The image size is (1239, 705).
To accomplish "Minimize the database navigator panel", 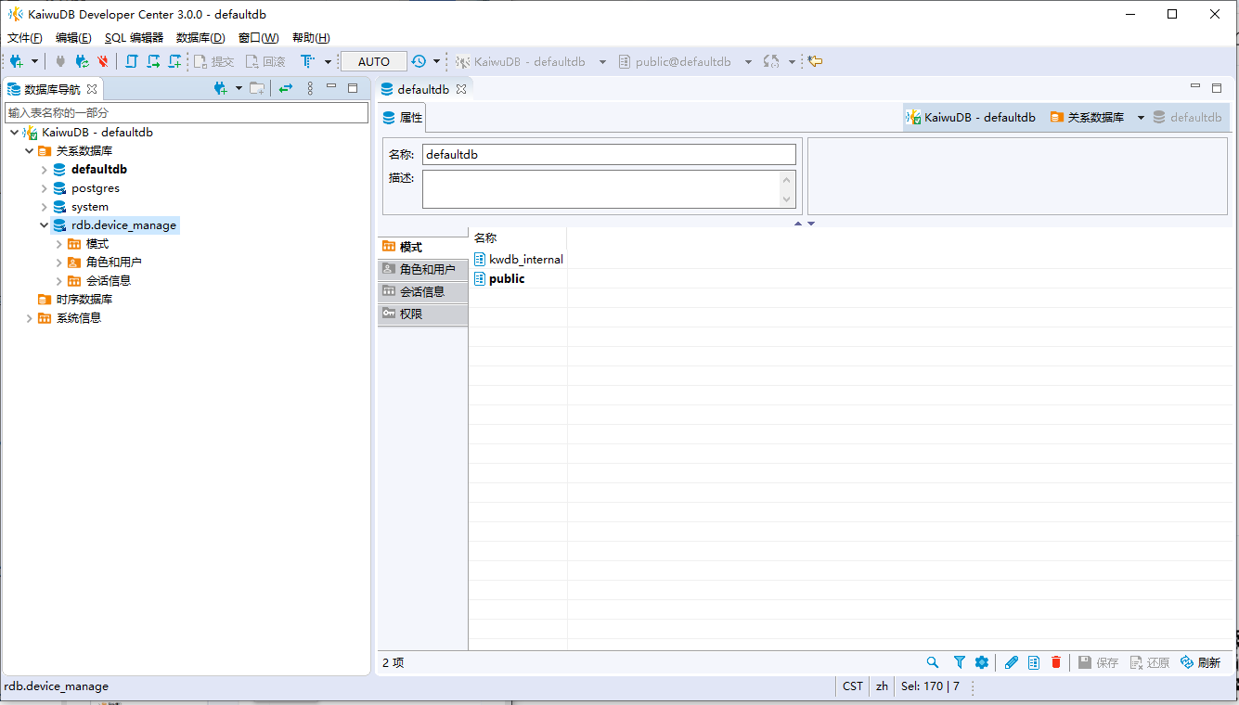I will [331, 87].
